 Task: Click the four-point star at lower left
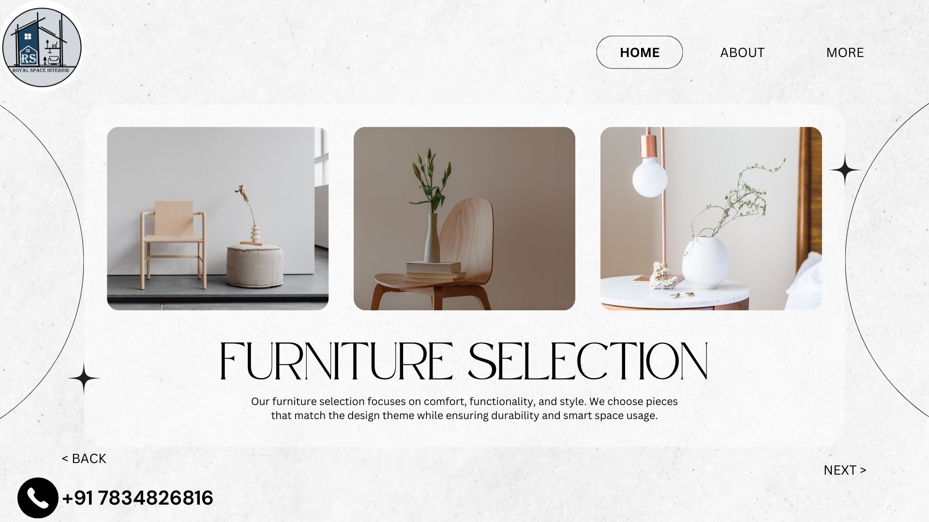[x=84, y=378]
